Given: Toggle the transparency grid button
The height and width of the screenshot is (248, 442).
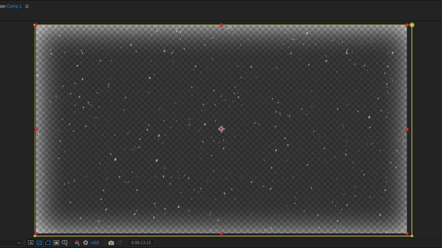Looking at the screenshot, I should tap(39, 243).
